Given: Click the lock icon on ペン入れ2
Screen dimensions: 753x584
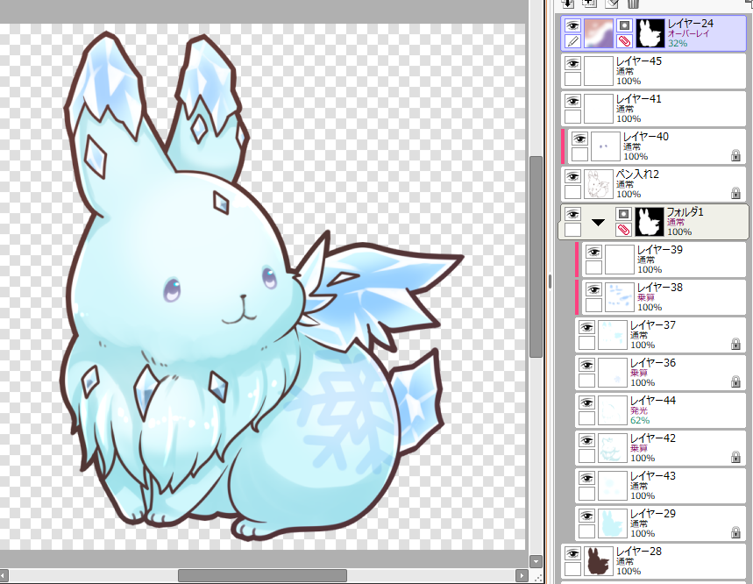Looking at the screenshot, I should (735, 193).
